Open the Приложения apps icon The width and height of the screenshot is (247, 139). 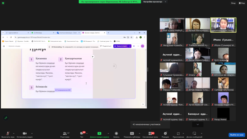[x=178, y=133]
